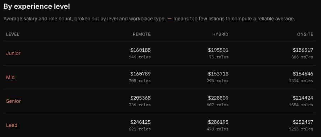Open the Junior level link

coord(13,53)
